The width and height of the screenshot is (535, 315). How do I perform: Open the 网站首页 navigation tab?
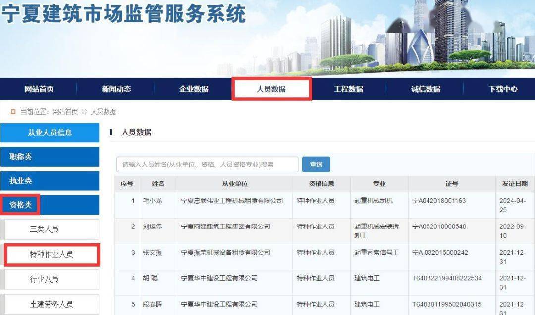(39, 90)
